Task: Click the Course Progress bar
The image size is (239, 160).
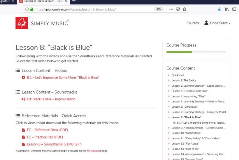Action: pos(196,52)
